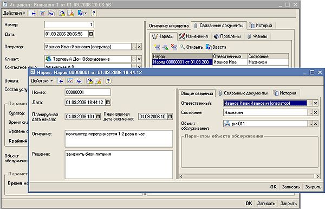Viewport: 325px width, 209px height.
Task: Click the blue left-arrow icon in Инцидент toolbar
Action: point(32,13)
